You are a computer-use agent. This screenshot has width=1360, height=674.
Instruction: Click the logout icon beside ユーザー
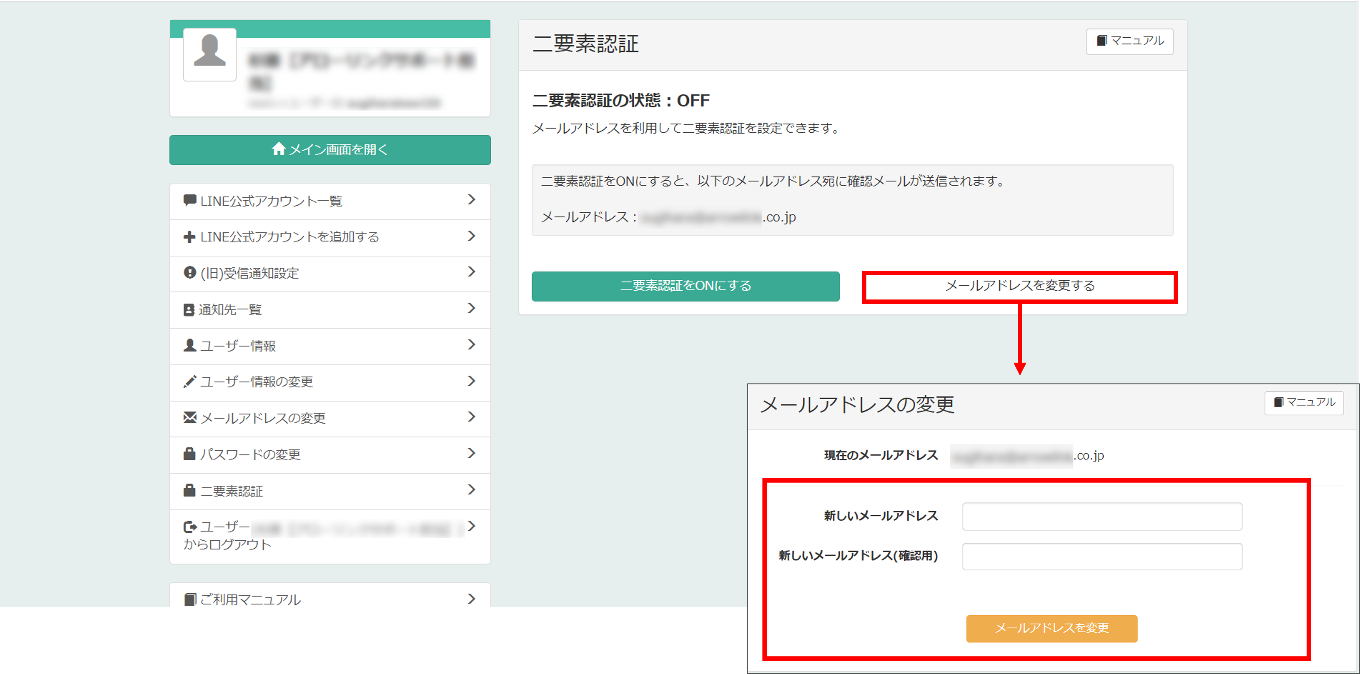tap(190, 527)
